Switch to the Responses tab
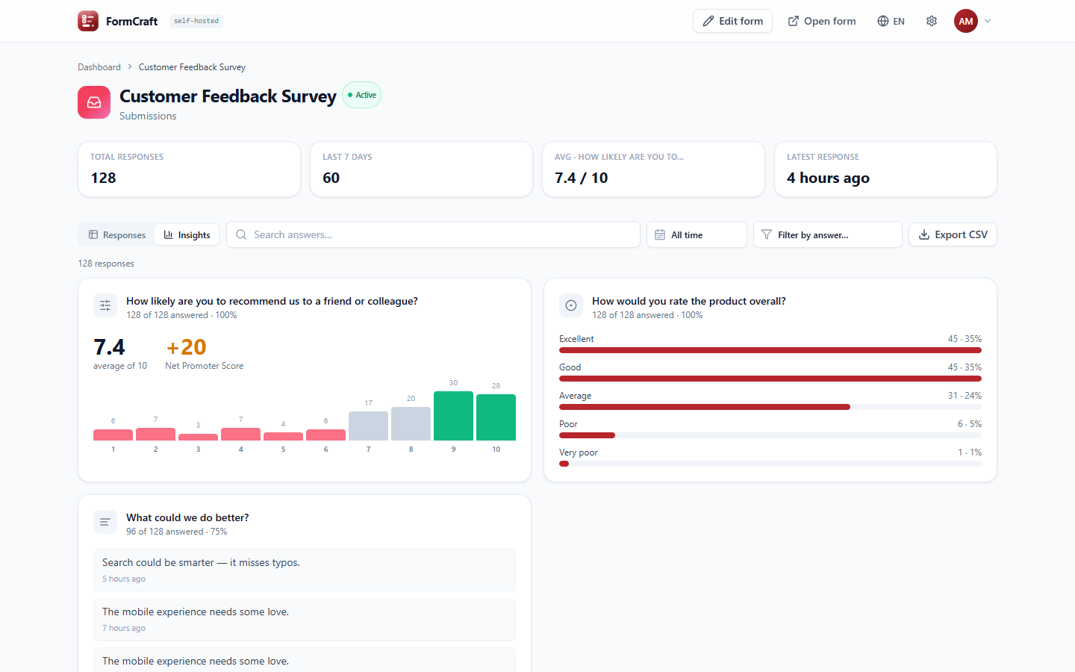1075x672 pixels. (117, 234)
